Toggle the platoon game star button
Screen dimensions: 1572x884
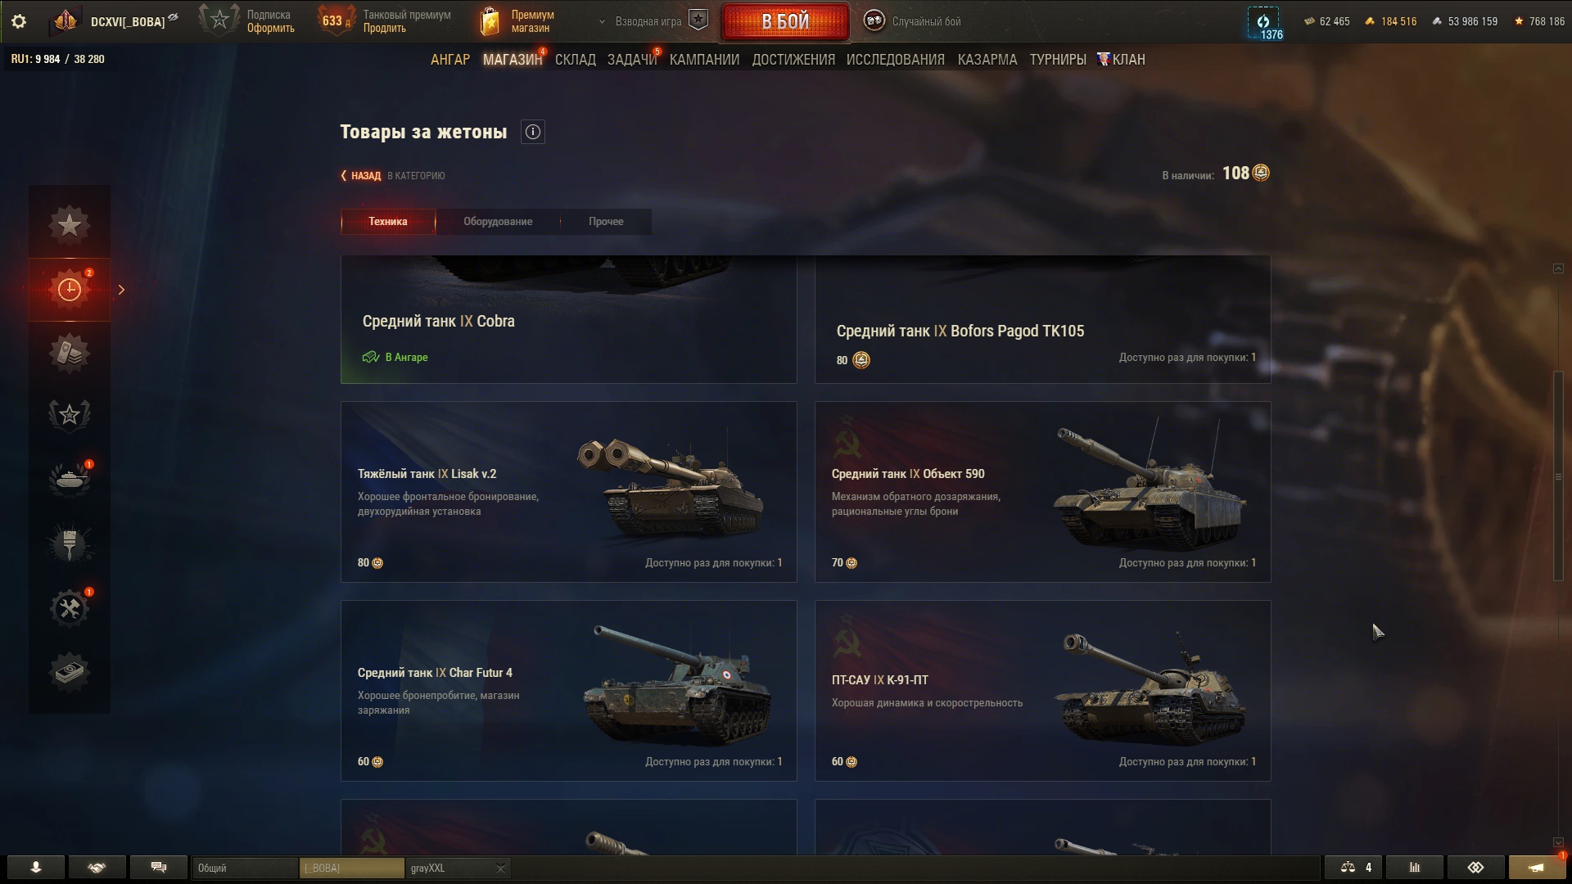click(698, 20)
